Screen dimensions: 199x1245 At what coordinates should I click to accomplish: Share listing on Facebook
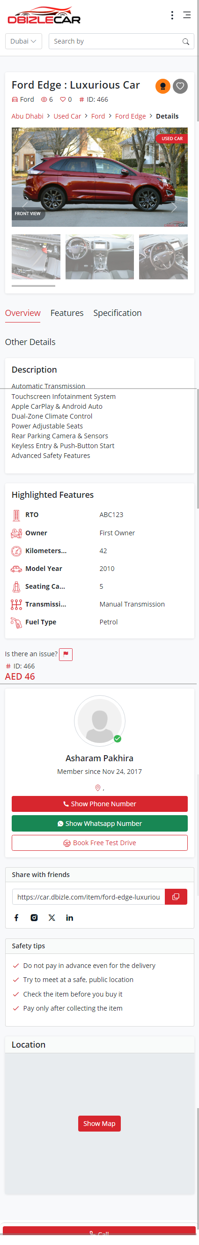pyautogui.click(x=16, y=917)
